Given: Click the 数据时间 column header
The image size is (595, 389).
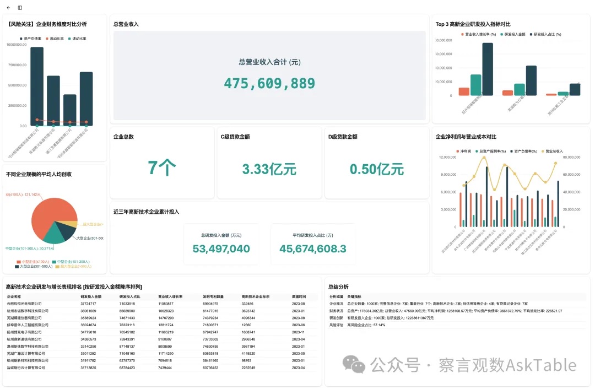Looking at the screenshot, I should 299,296.
